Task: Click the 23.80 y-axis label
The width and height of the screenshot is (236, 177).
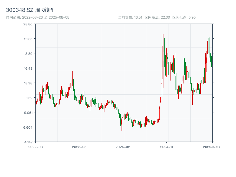Action: click(28, 24)
